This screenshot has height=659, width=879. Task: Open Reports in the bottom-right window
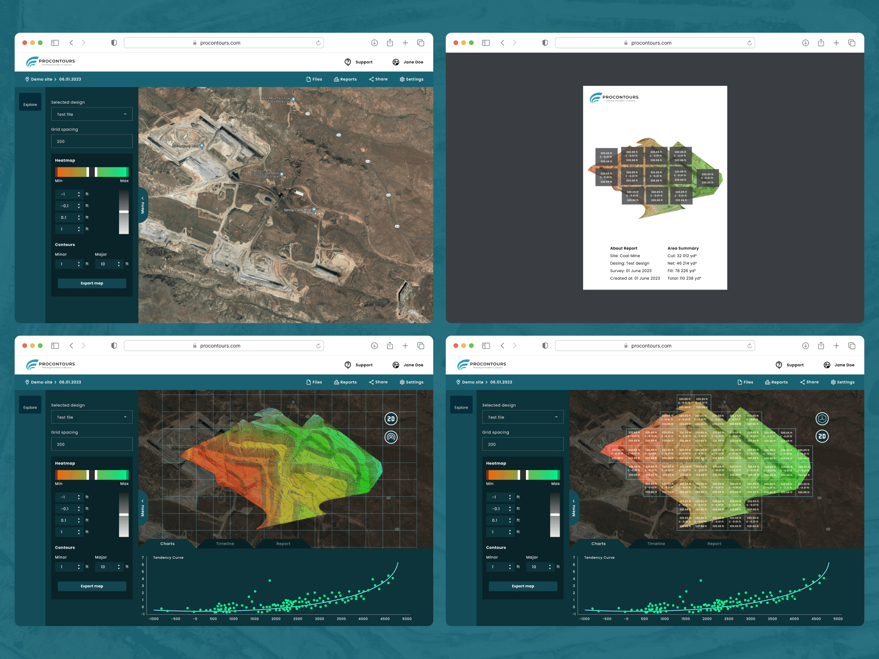coord(776,382)
